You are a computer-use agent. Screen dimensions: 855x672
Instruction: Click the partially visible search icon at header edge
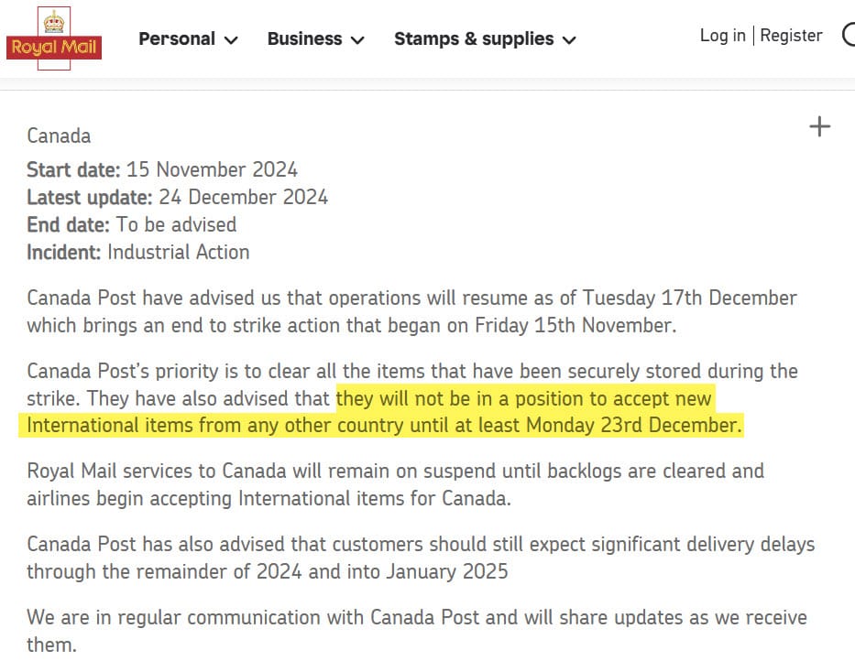[849, 37]
